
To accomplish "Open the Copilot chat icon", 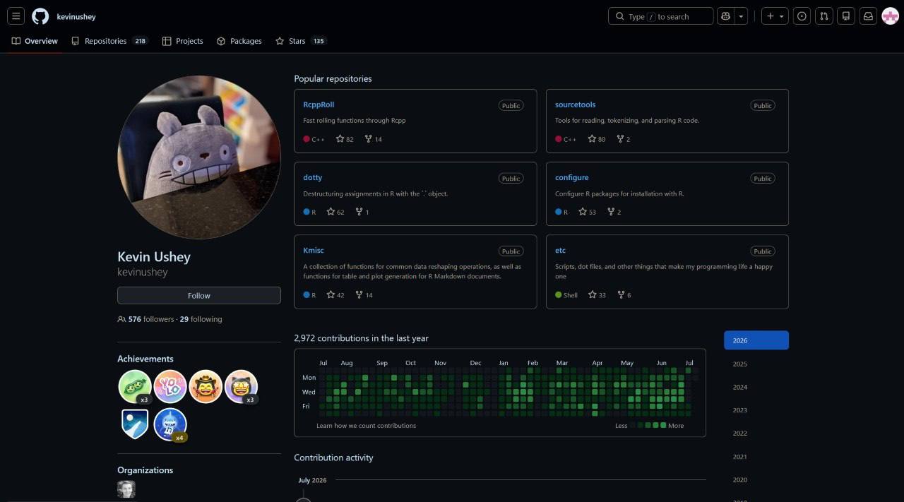I will [725, 16].
